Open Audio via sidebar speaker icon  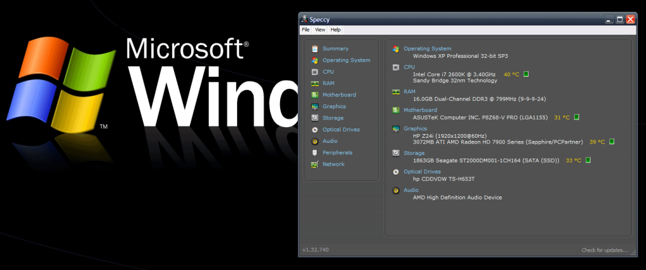tap(314, 141)
